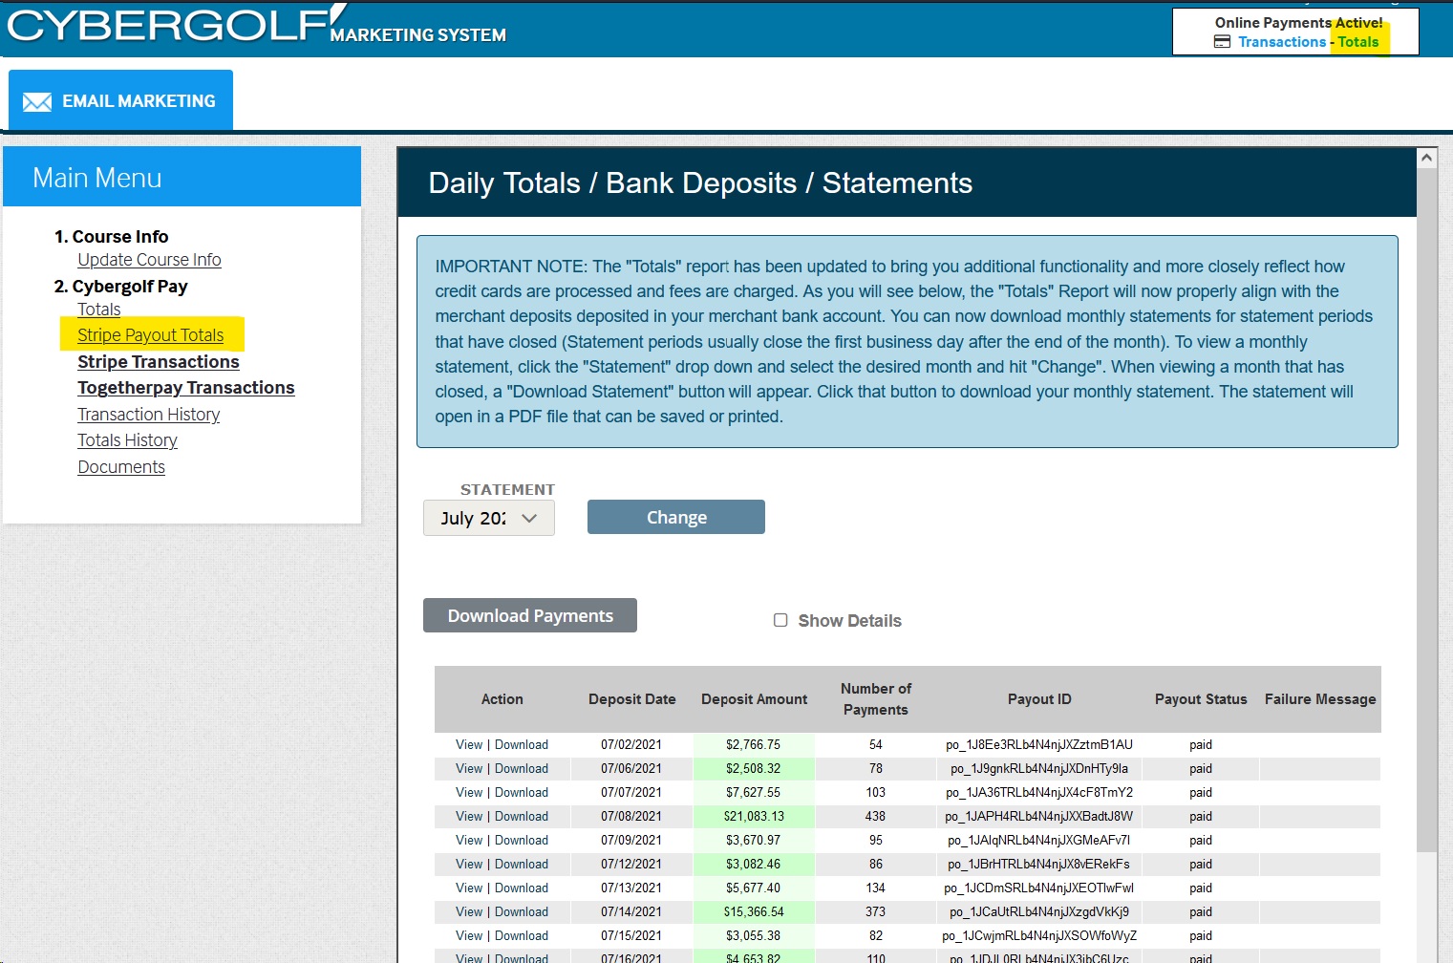Click the 438 payments count cell
1453x963 pixels.
pos(875,816)
